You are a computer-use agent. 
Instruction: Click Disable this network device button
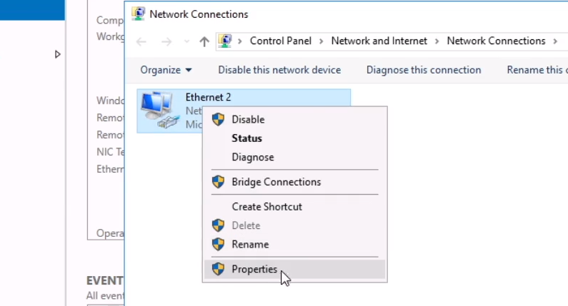(279, 70)
